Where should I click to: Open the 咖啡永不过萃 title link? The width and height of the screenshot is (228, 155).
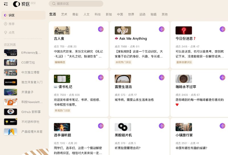pyautogui.click(x=186, y=87)
